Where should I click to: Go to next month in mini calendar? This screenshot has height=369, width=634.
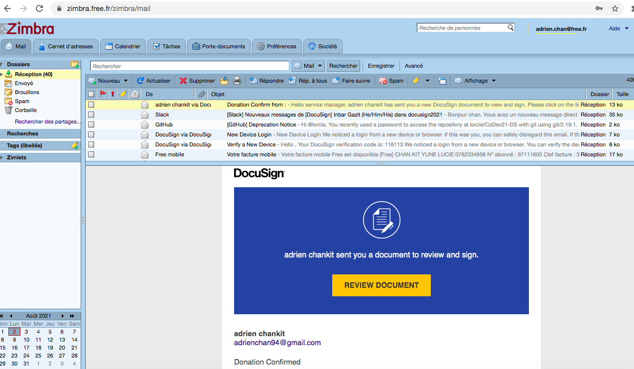pos(63,316)
